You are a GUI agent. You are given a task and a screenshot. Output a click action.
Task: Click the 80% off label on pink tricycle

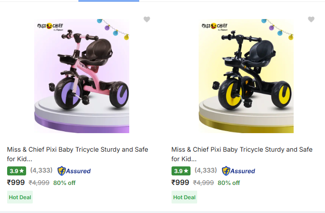pos(64,183)
